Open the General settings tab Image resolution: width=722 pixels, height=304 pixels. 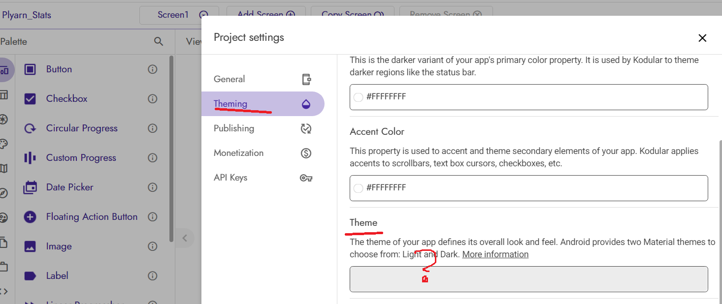263,79
